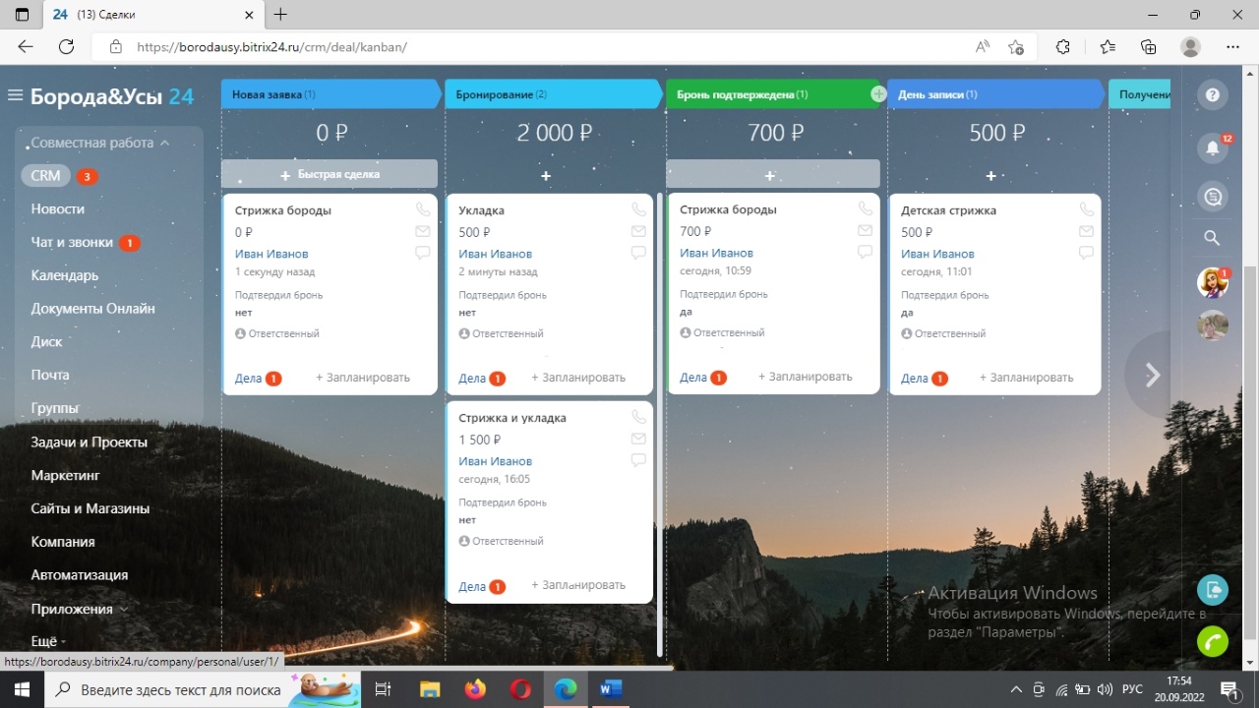This screenshot has height=708, width=1259.
Task: Open Автоматизация in the sidebar
Action: pyautogui.click(x=80, y=574)
